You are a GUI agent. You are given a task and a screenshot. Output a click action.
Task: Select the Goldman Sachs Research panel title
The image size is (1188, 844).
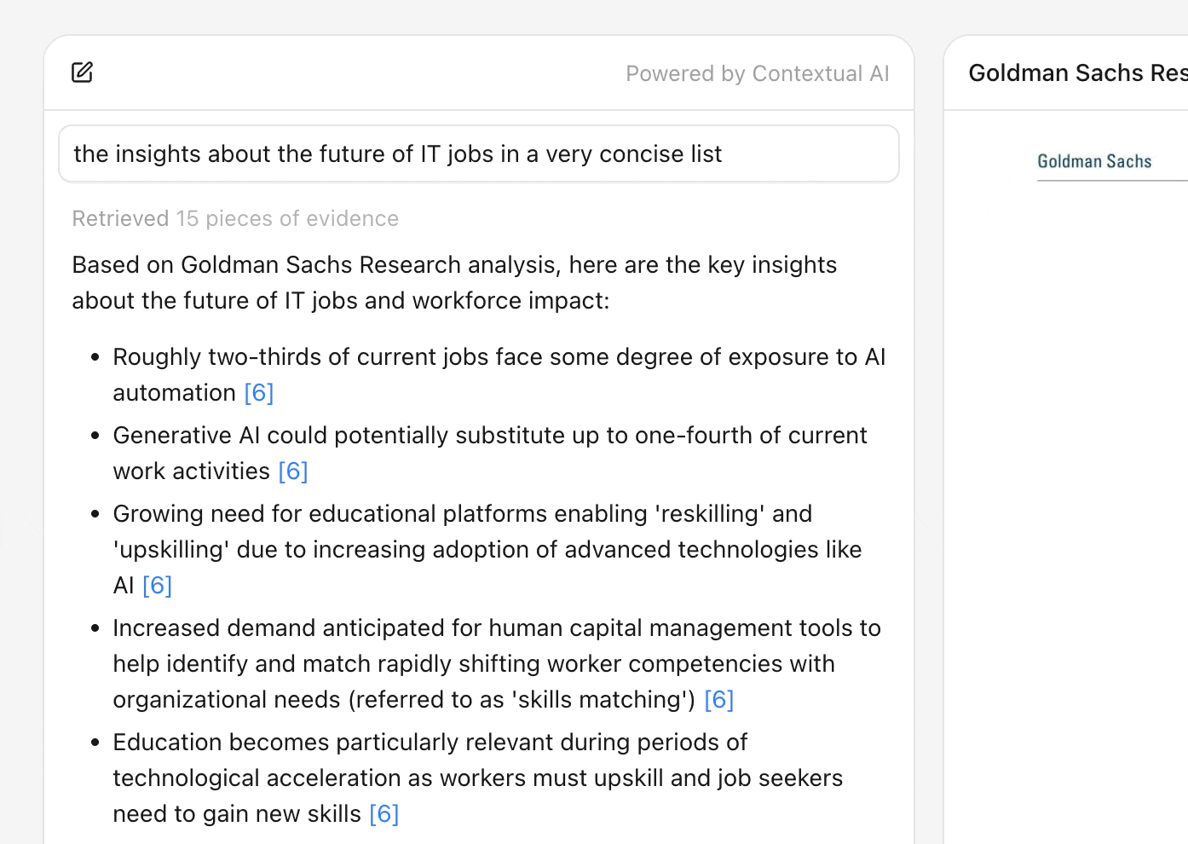[1077, 73]
